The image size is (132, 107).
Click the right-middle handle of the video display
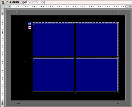(119, 57)
